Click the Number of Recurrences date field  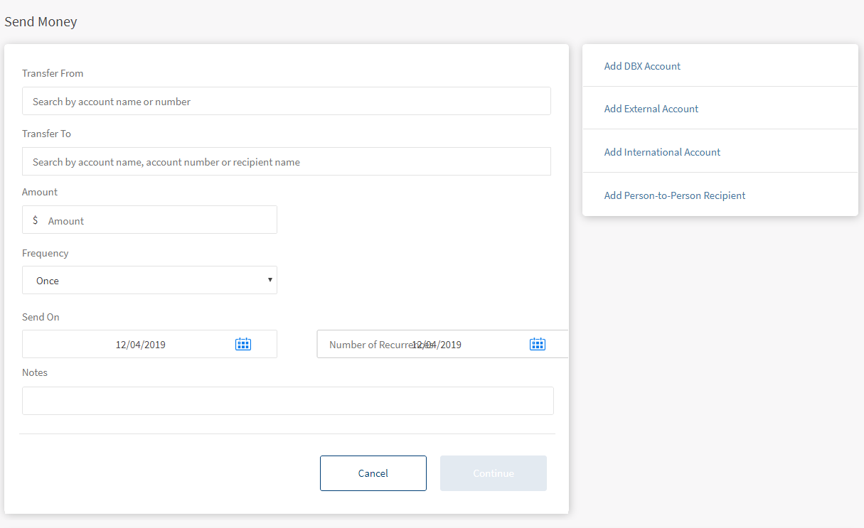(420, 345)
